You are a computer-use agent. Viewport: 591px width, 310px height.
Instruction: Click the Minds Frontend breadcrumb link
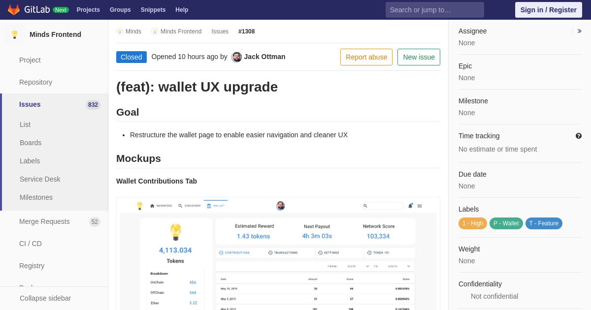pos(181,31)
